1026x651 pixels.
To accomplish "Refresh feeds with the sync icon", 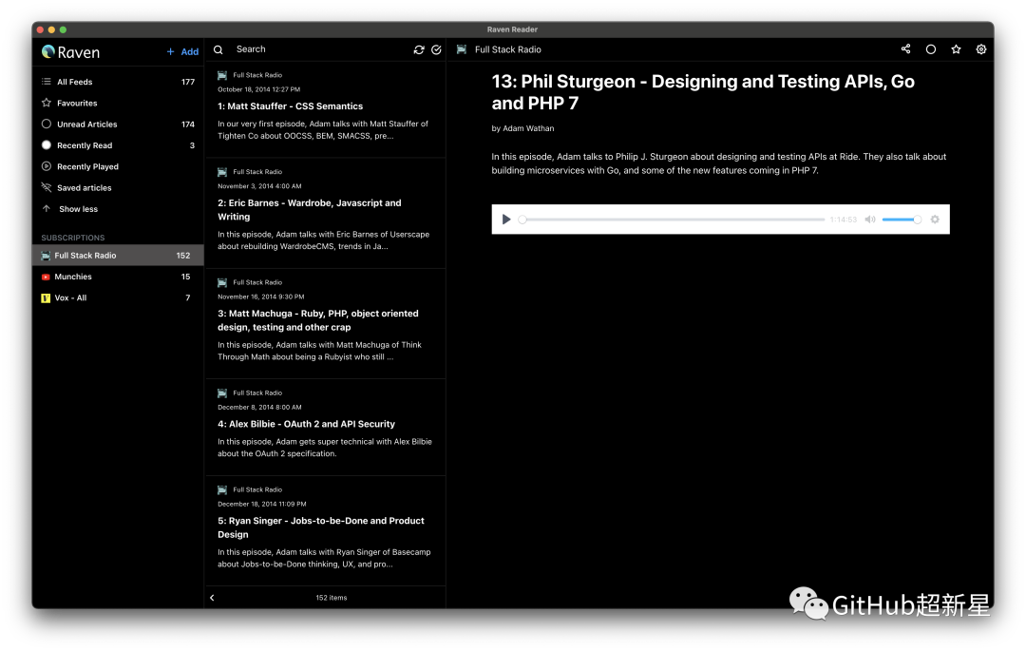I will (x=419, y=49).
